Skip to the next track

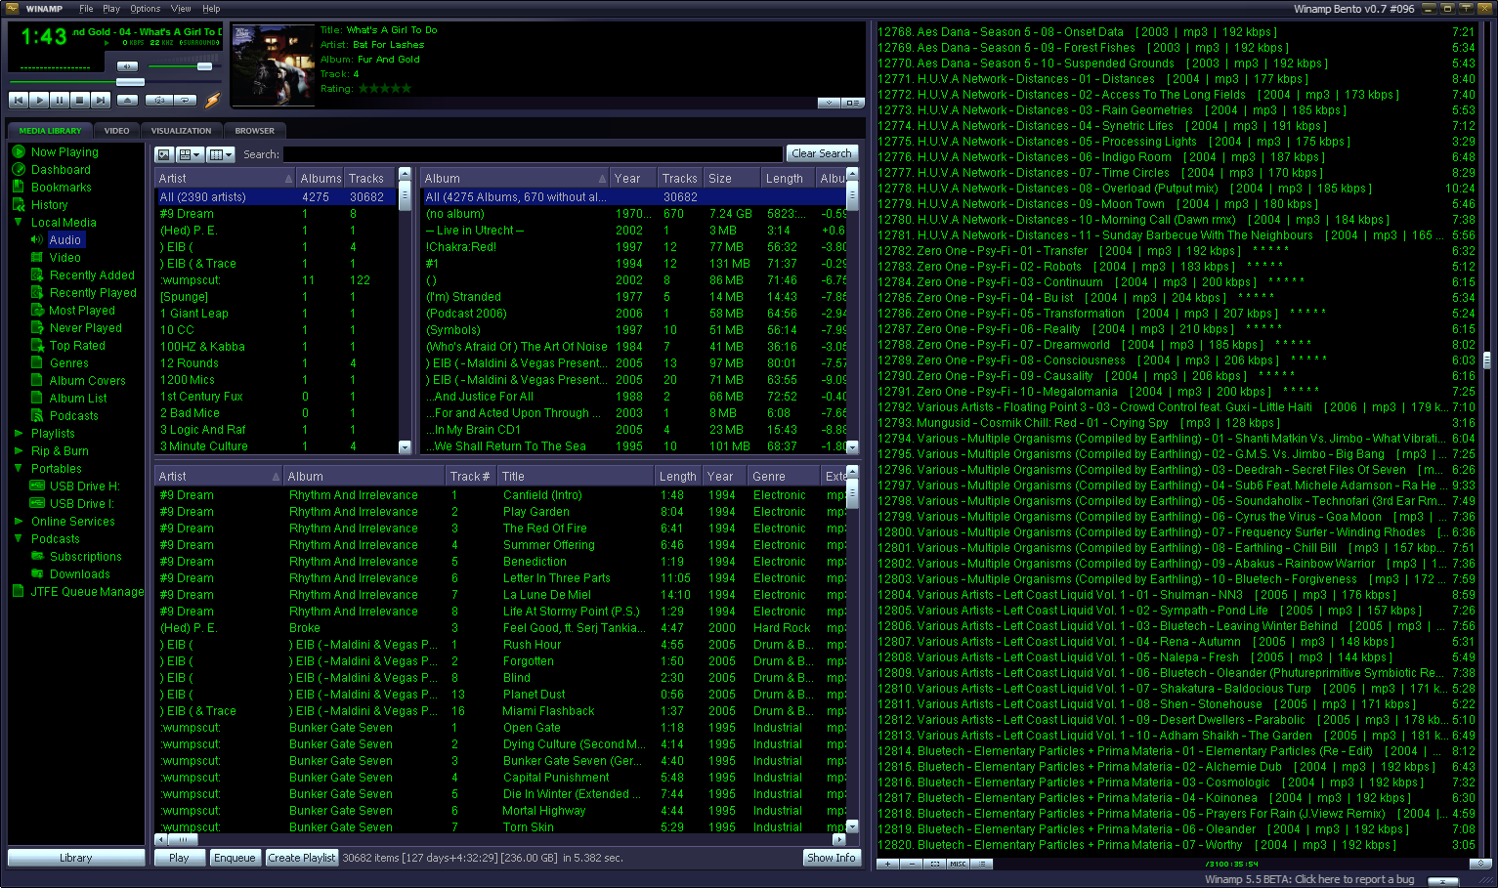point(101,100)
